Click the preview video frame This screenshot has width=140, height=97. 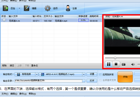[x=122, y=37]
